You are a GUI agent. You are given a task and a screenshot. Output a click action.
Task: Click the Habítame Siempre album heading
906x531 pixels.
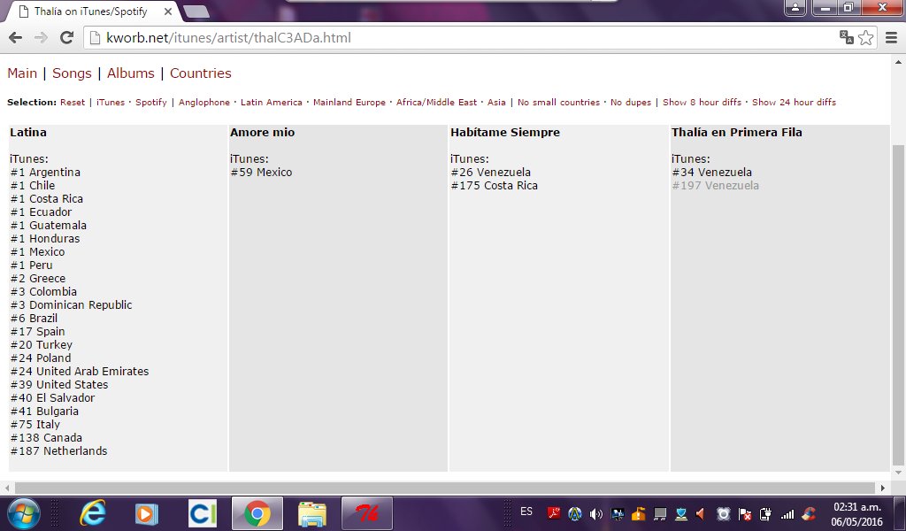505,133
